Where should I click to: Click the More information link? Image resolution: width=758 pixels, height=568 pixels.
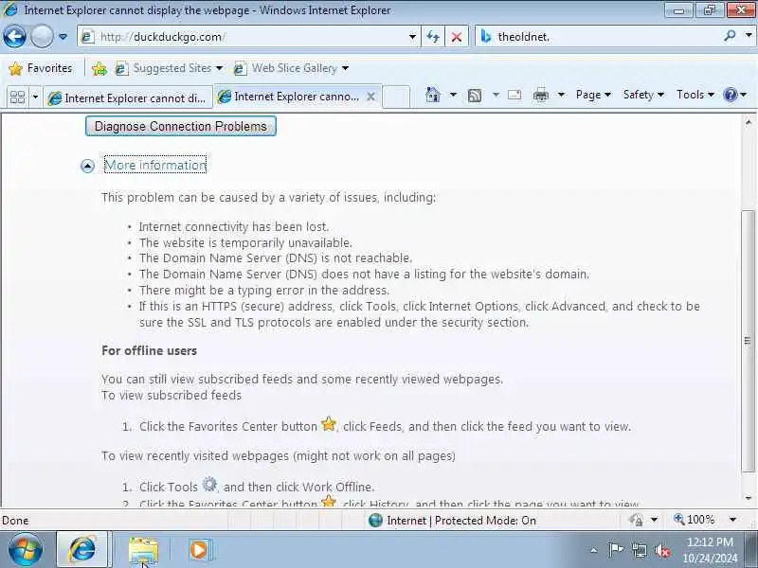click(155, 165)
